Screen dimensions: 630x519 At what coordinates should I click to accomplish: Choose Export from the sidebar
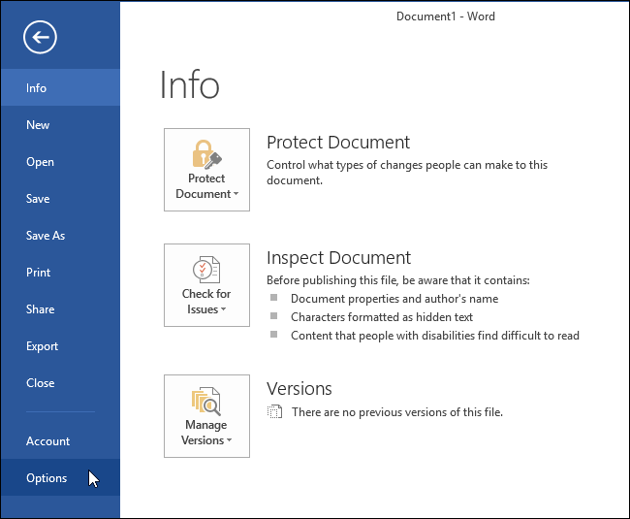(43, 346)
